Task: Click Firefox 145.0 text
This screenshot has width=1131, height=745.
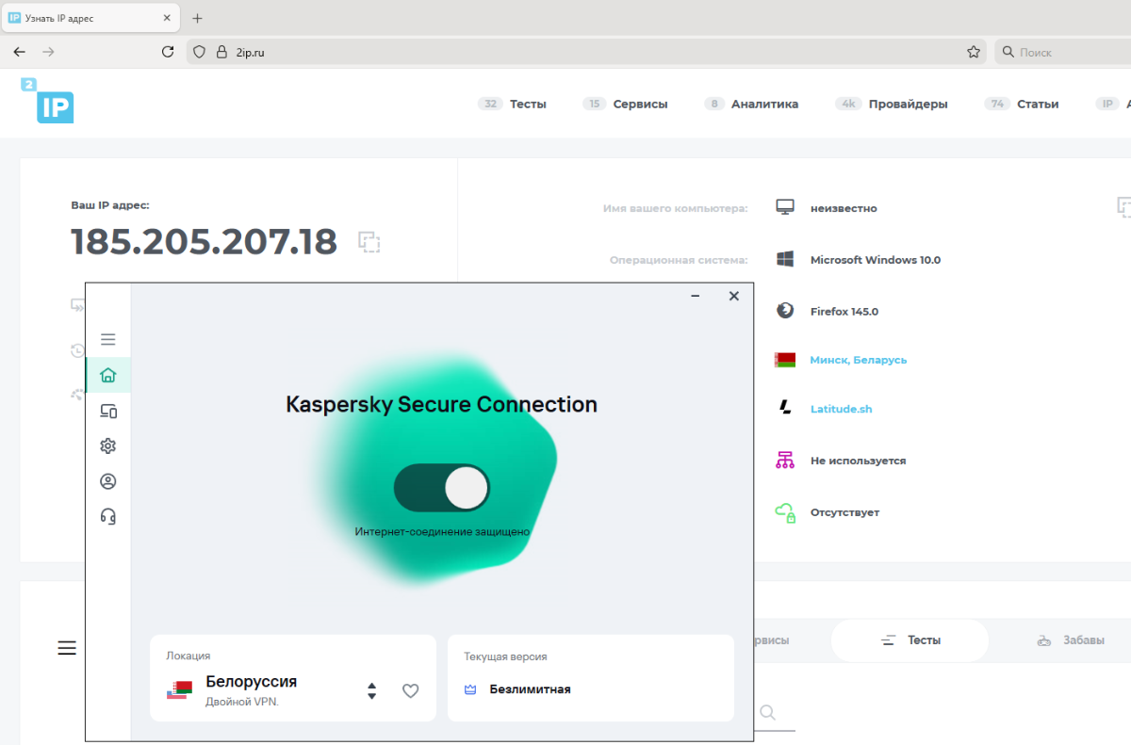Action: [844, 311]
